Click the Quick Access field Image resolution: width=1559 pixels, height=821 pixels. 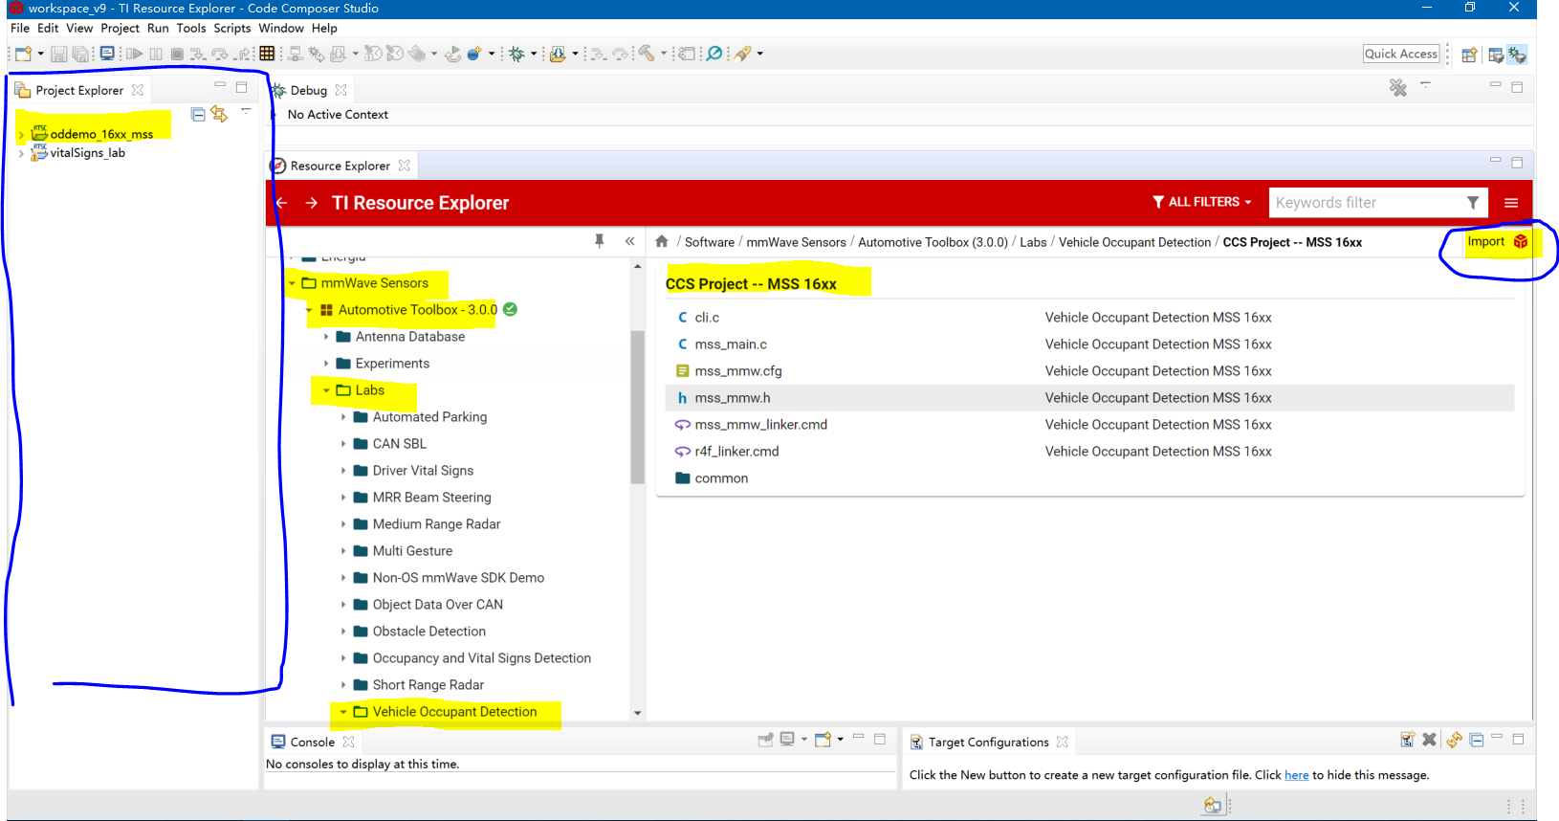[x=1401, y=54]
